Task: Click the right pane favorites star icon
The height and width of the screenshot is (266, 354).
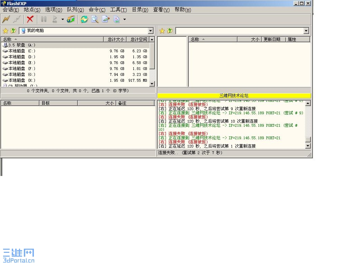Action: click(x=162, y=30)
